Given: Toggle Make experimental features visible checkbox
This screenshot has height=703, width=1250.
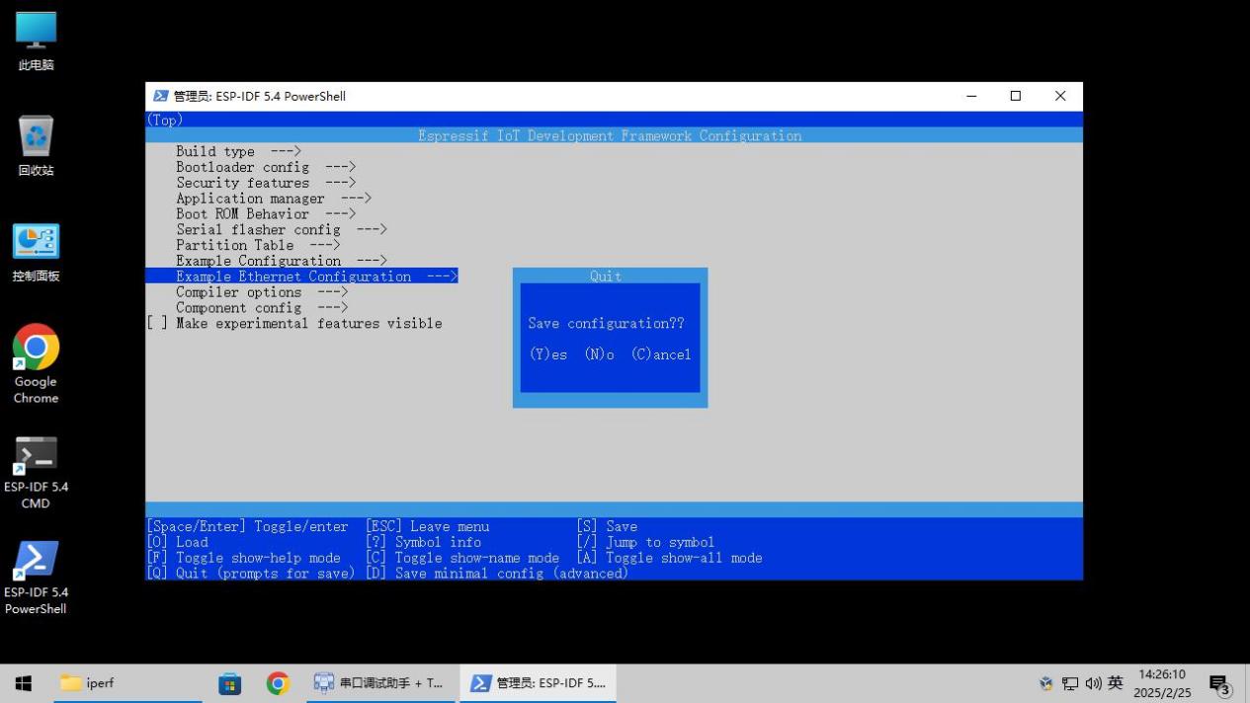Looking at the screenshot, I should coord(157,324).
